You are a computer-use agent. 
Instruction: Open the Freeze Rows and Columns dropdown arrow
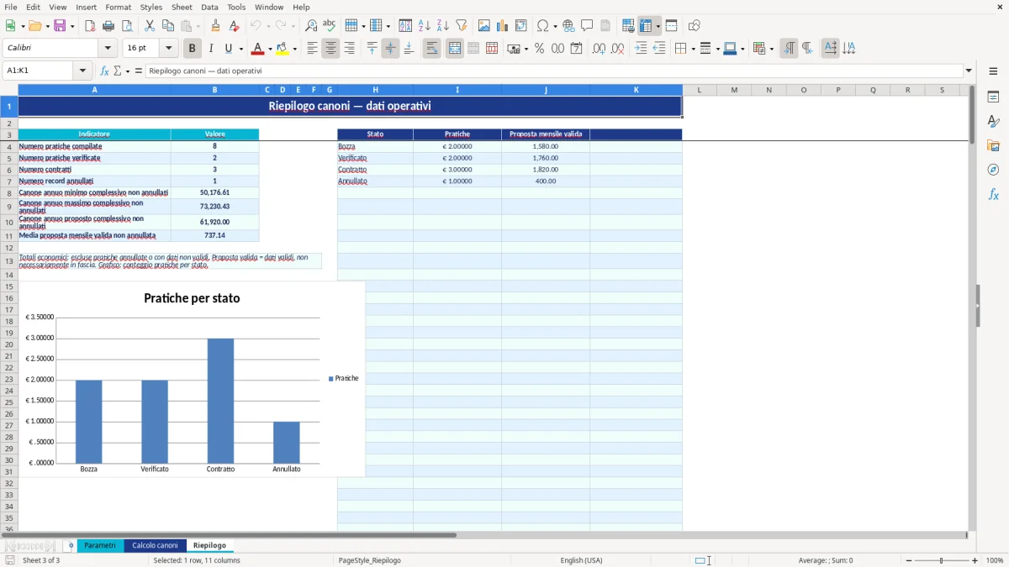pyautogui.click(x=658, y=26)
